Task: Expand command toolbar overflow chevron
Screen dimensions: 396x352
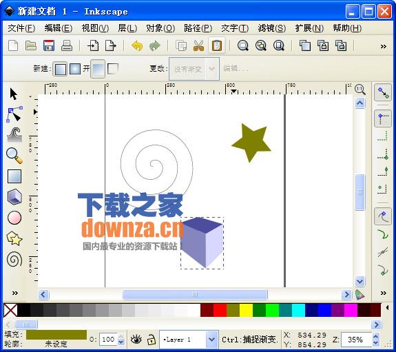Action: (384, 46)
